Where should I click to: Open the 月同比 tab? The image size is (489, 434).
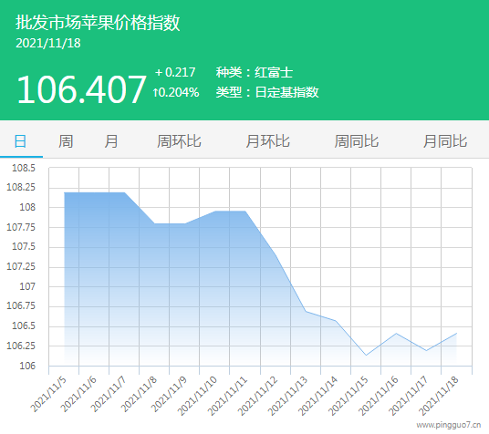[445, 141]
